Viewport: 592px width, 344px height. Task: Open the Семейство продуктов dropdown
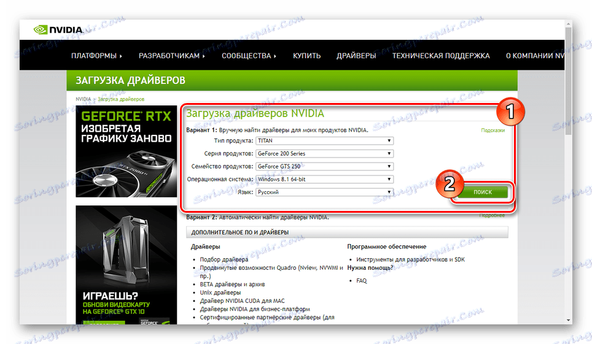click(x=324, y=166)
